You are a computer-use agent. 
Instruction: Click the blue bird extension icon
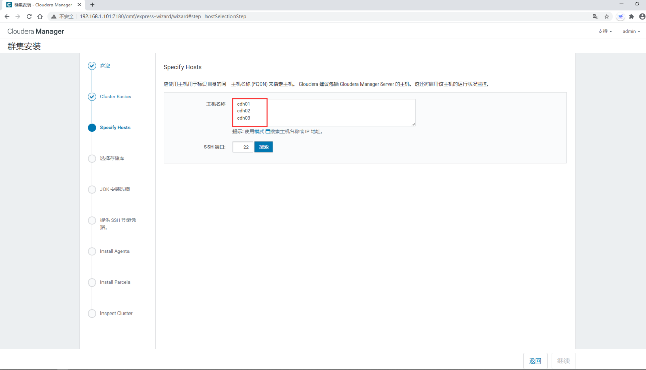[x=621, y=16]
